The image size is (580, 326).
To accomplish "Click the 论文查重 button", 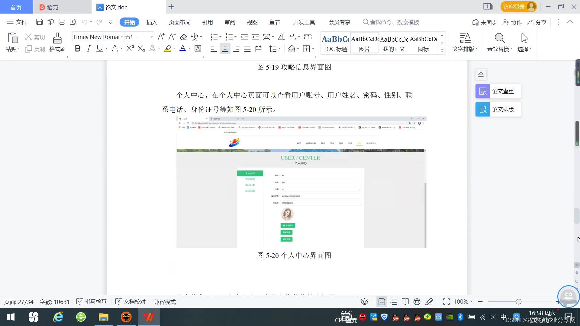I will coord(498,91).
